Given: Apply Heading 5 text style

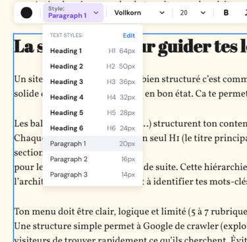Looking at the screenshot, I should 93,112.
